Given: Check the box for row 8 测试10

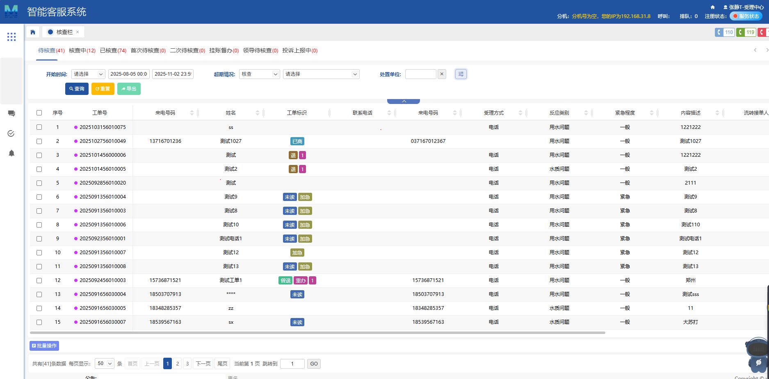Looking at the screenshot, I should (39, 225).
